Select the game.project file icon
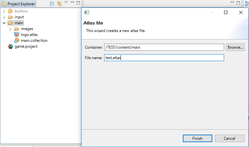Image resolution: width=249 pixels, height=147 pixels. click(x=10, y=46)
